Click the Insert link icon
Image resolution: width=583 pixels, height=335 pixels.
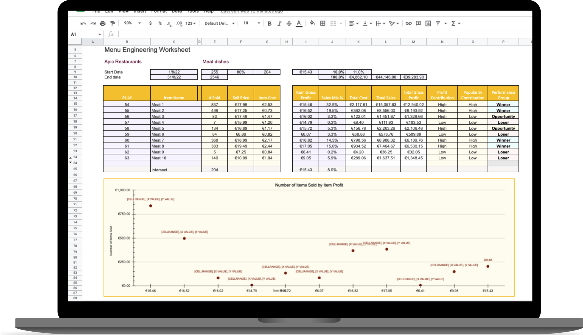[408, 23]
